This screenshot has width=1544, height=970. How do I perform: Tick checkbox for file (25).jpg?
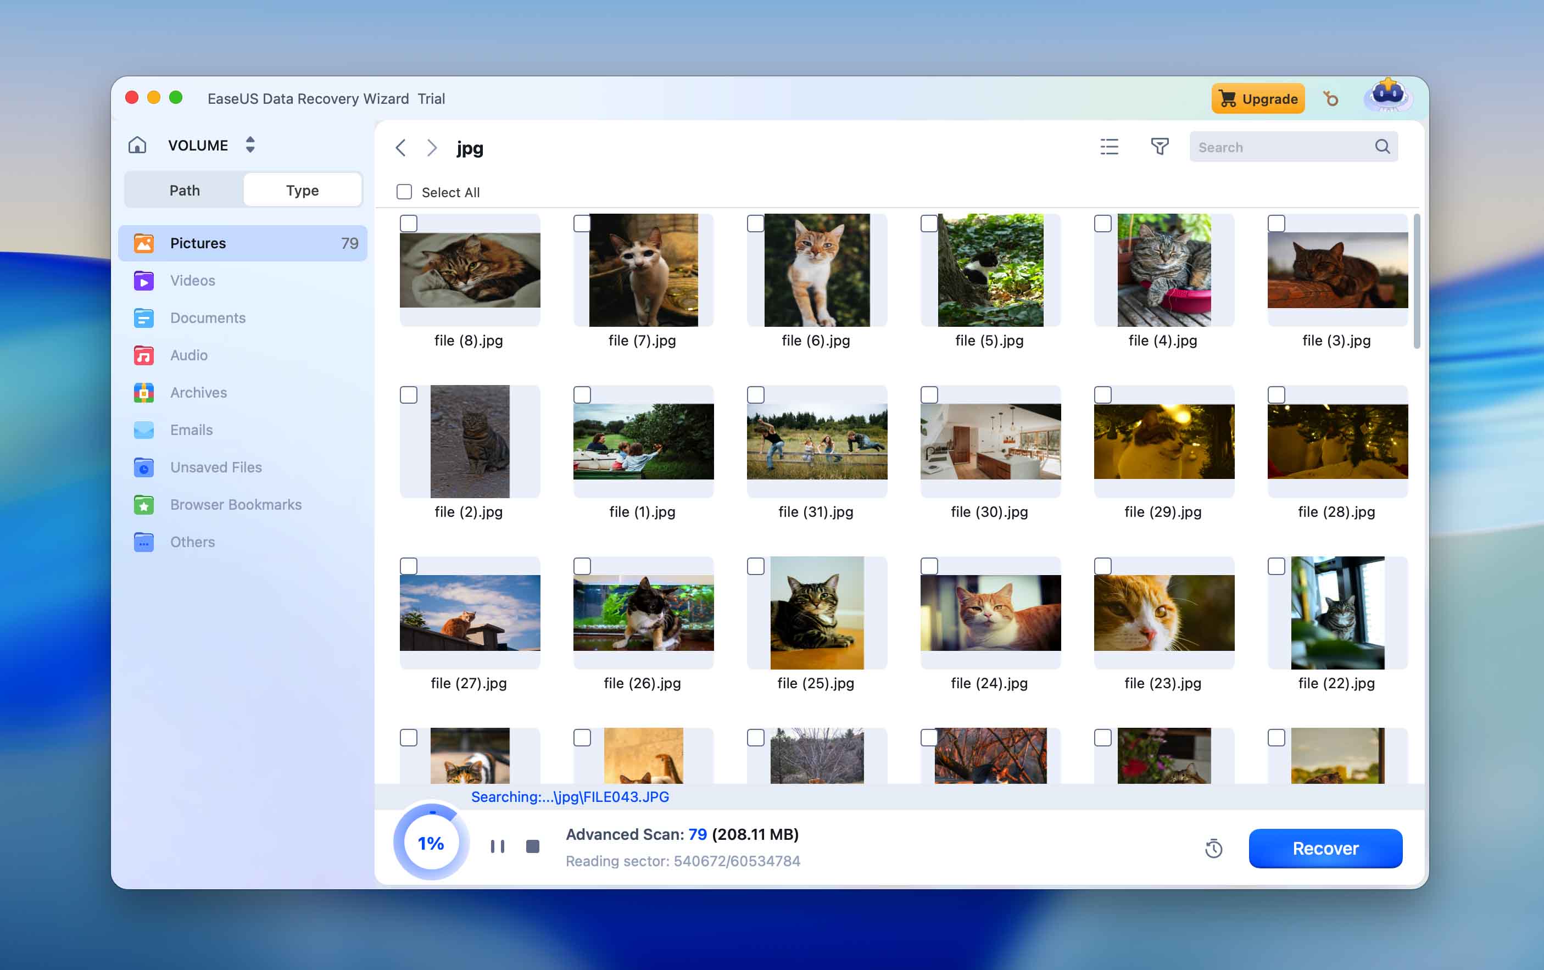755,567
